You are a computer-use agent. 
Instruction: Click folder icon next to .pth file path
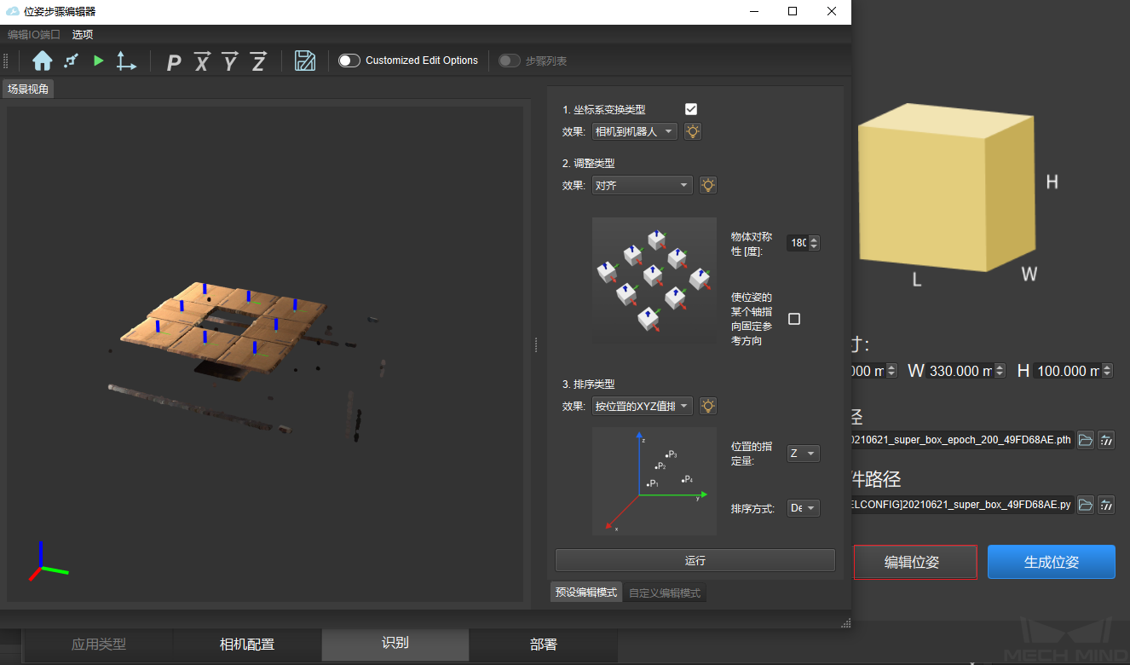tap(1085, 440)
